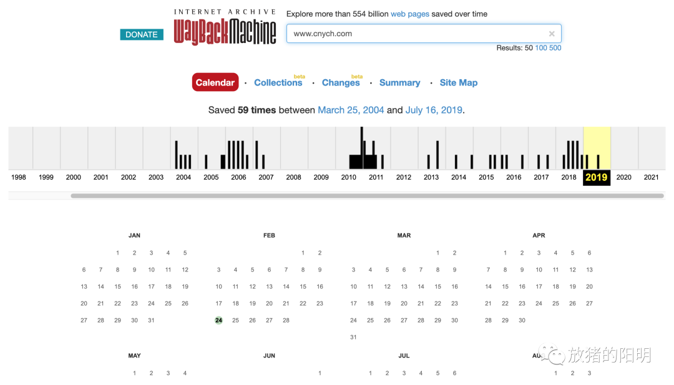Image resolution: width=674 pixels, height=385 pixels.
Task: Select year 2005 on the timeline
Action: (x=211, y=177)
